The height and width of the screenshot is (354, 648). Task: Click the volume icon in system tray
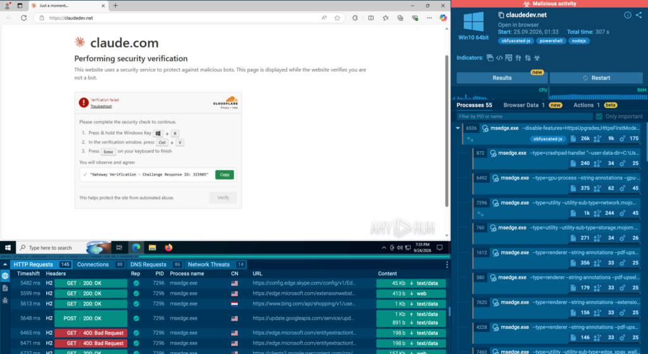coord(400,248)
